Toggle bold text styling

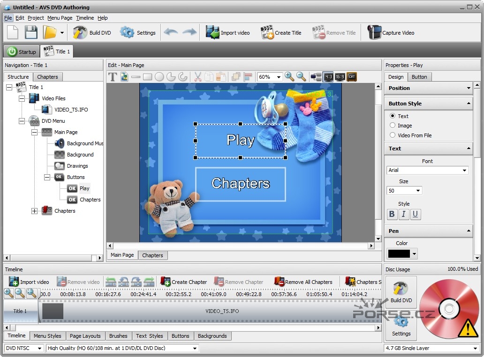tap(392, 214)
